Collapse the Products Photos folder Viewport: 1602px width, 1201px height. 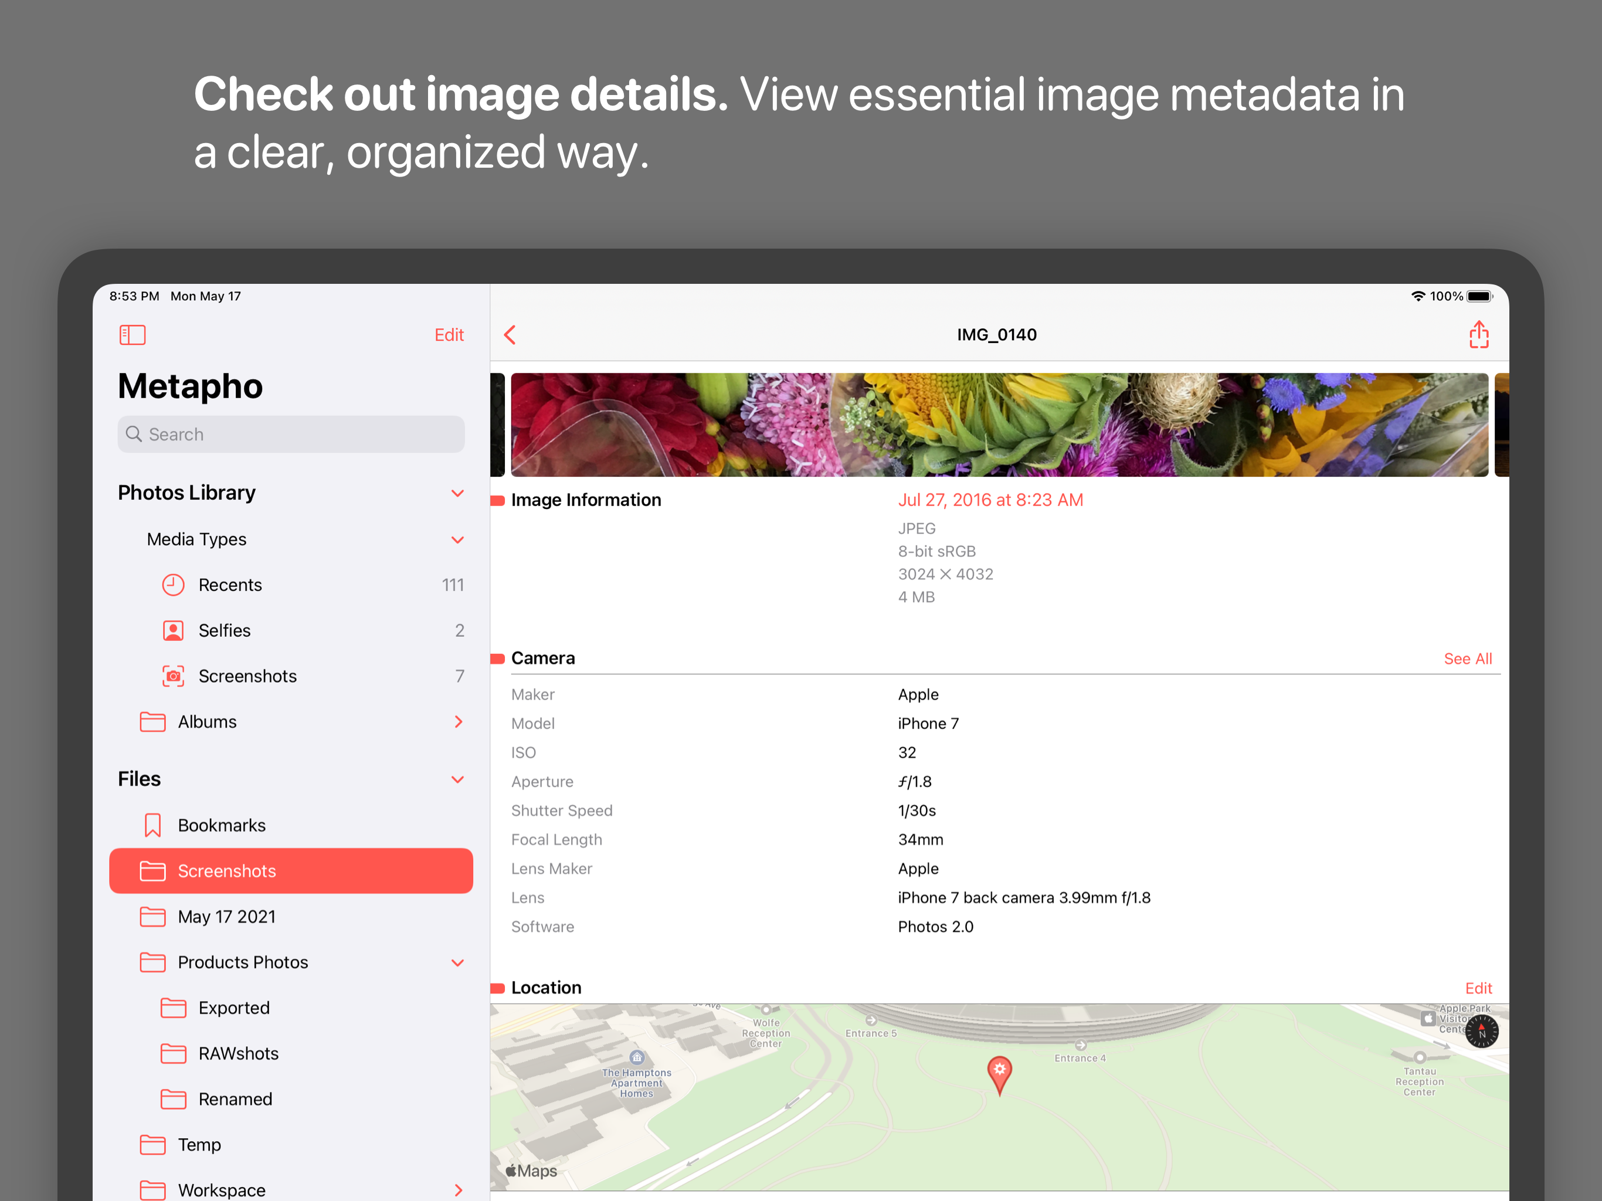pos(458,963)
